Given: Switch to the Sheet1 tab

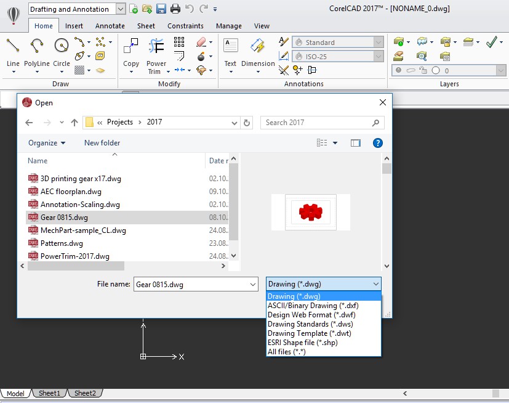Looking at the screenshot, I should click(x=49, y=393).
